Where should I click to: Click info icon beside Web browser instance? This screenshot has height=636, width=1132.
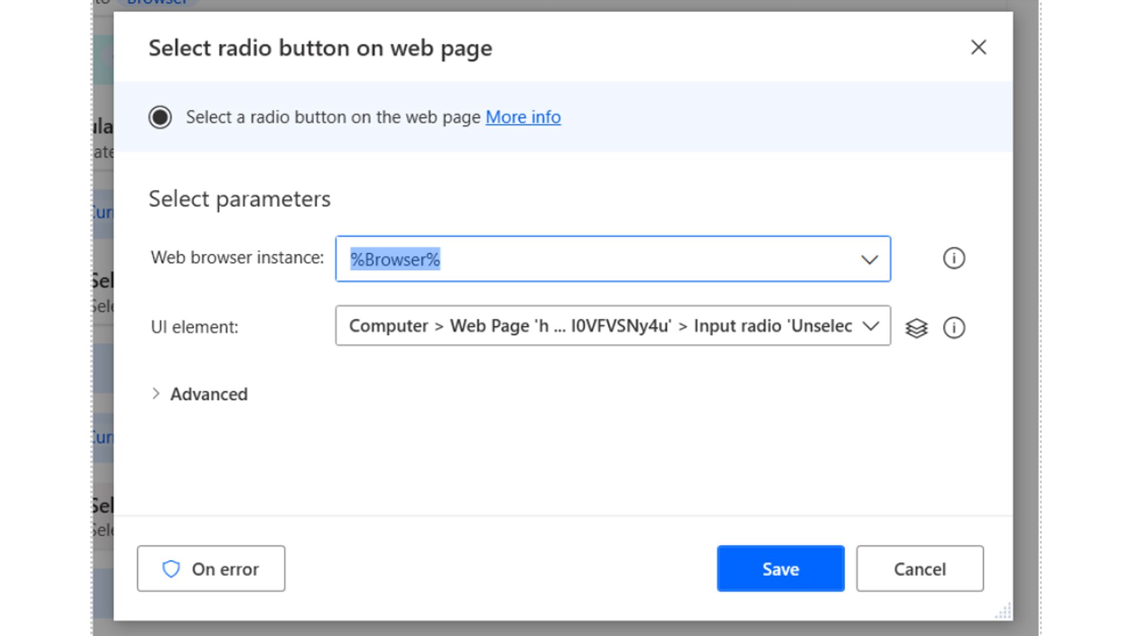point(953,259)
